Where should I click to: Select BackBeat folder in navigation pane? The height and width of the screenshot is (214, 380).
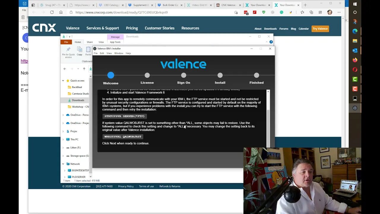tap(77, 87)
